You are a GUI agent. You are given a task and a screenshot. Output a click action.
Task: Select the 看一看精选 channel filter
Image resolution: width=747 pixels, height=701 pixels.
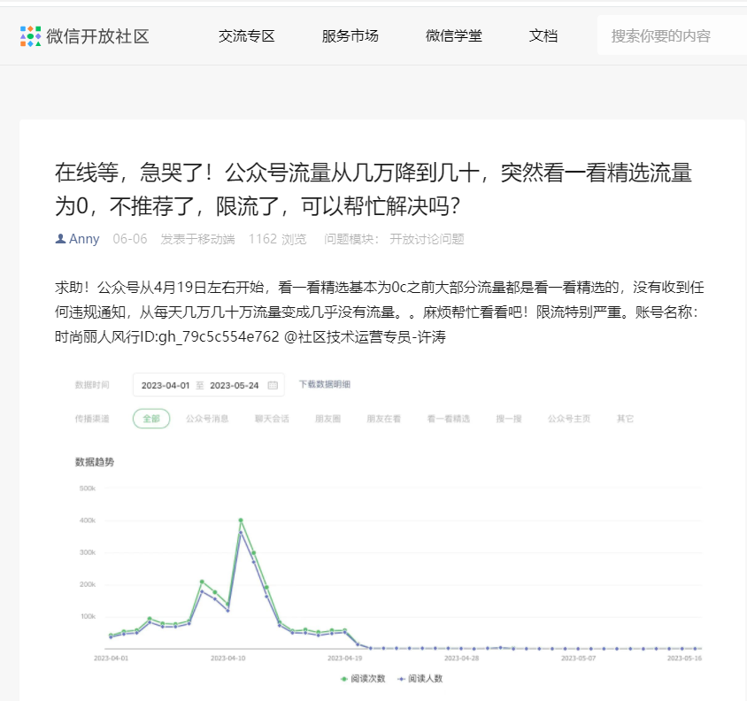point(449,419)
